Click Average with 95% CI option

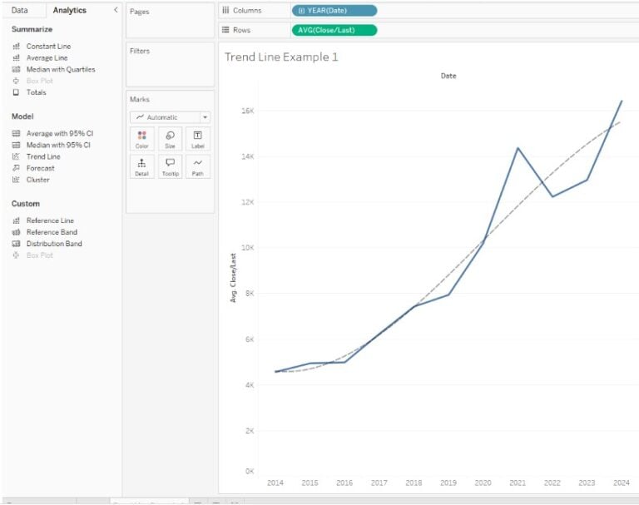(x=59, y=133)
